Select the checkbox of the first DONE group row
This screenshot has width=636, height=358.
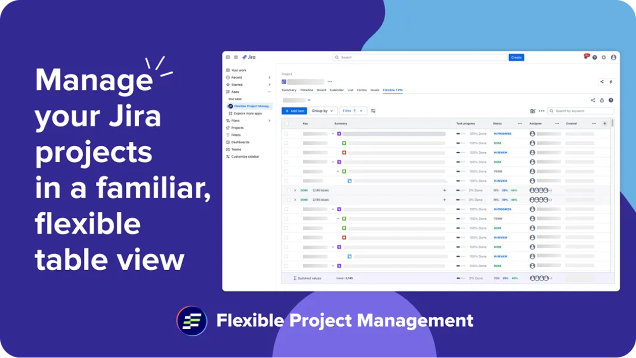coord(289,191)
